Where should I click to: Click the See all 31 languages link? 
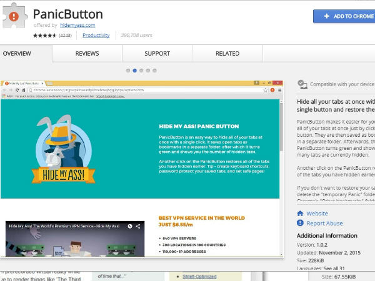click(334, 269)
